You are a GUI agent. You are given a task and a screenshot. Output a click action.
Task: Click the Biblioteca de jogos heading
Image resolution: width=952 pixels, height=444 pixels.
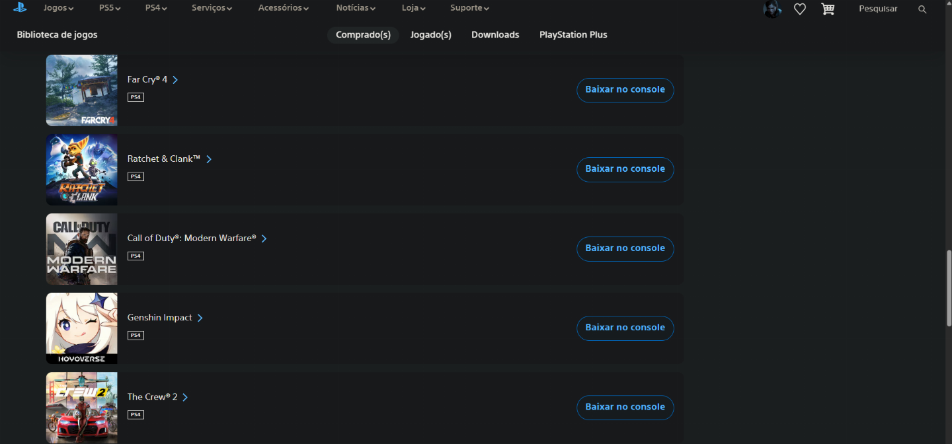(57, 35)
